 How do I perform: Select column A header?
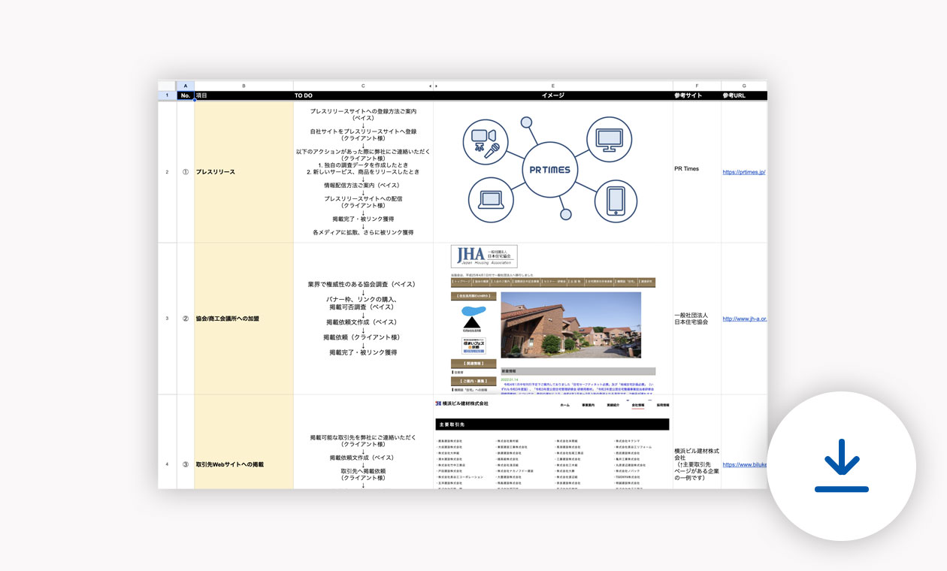185,86
